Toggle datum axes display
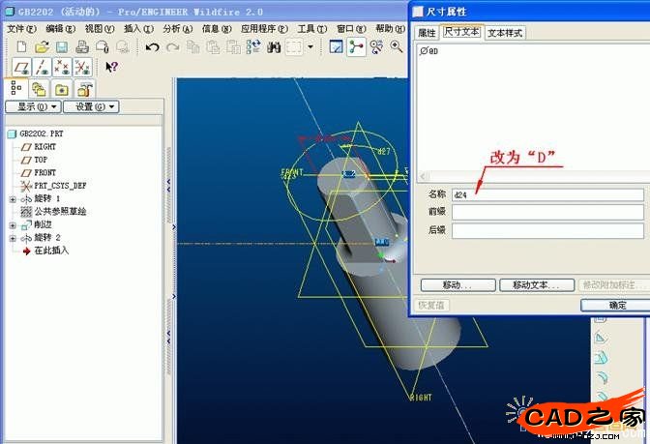650x444 pixels. [x=41, y=67]
